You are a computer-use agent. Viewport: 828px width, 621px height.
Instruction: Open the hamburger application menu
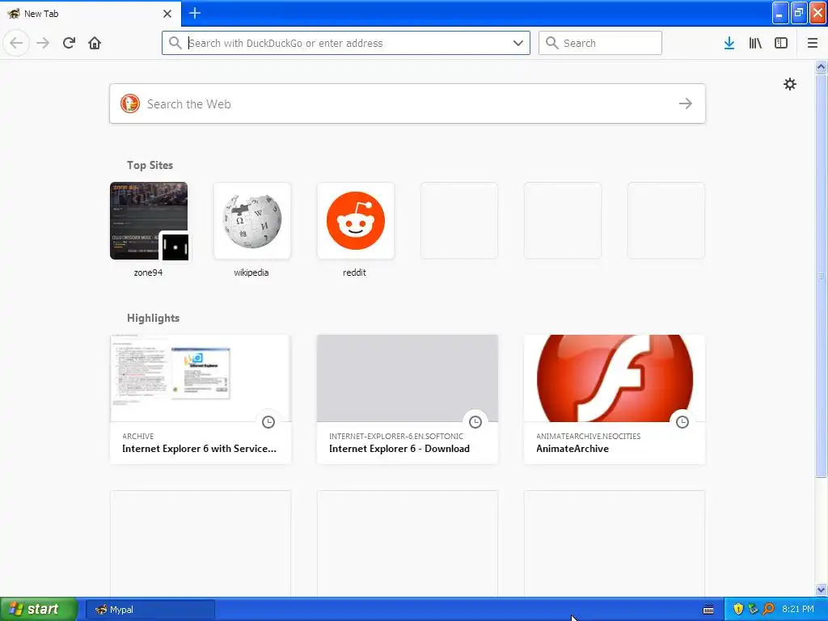pos(813,43)
